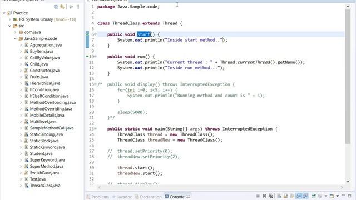Maximize the Console view panel
This screenshot has width=356, height=200.
350,196
